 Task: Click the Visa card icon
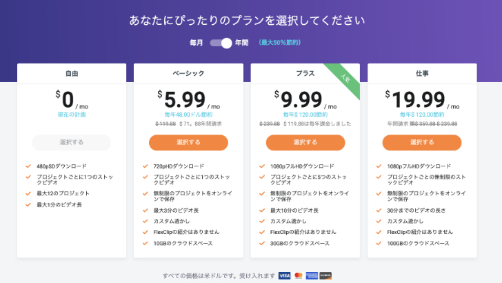pyautogui.click(x=284, y=275)
